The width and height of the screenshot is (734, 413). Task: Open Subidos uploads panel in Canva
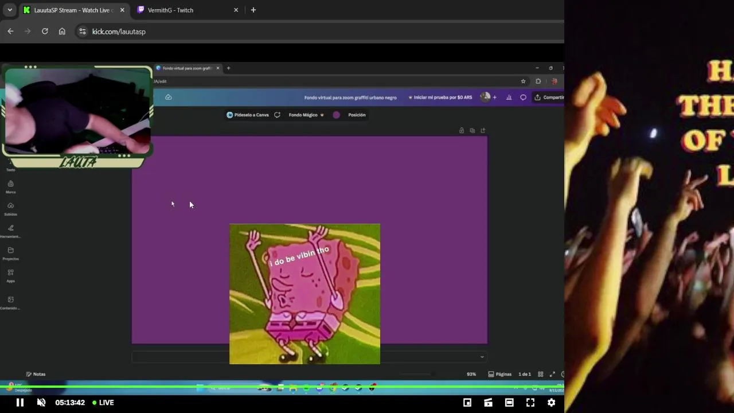(10, 209)
